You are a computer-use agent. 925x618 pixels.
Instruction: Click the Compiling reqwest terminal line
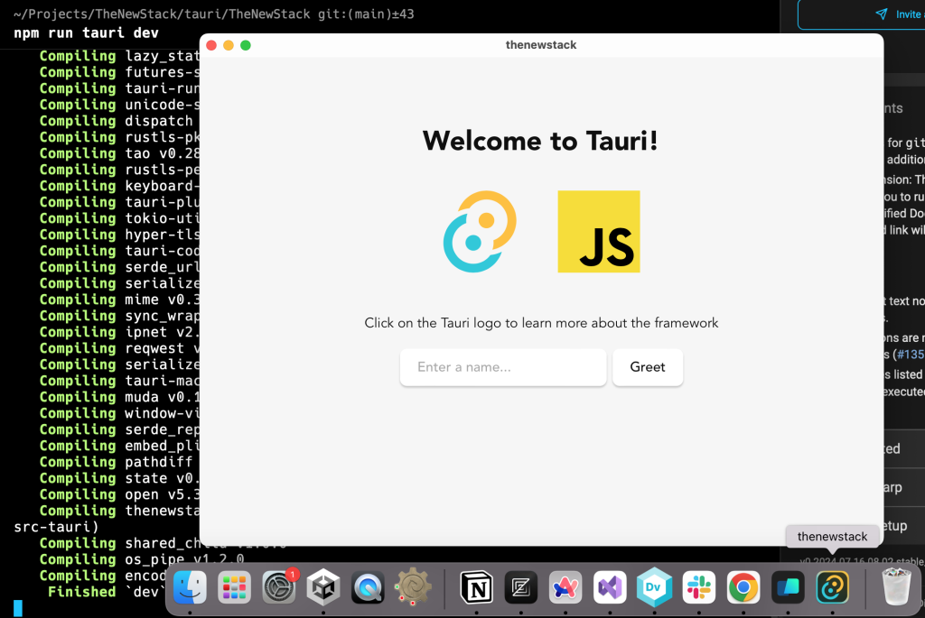[119, 348]
